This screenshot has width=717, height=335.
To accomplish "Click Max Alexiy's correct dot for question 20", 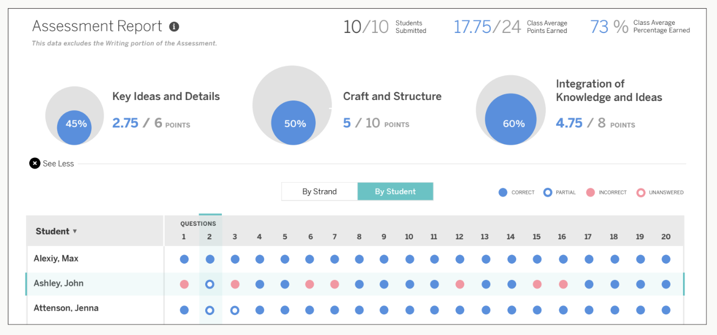I will coord(666,259).
